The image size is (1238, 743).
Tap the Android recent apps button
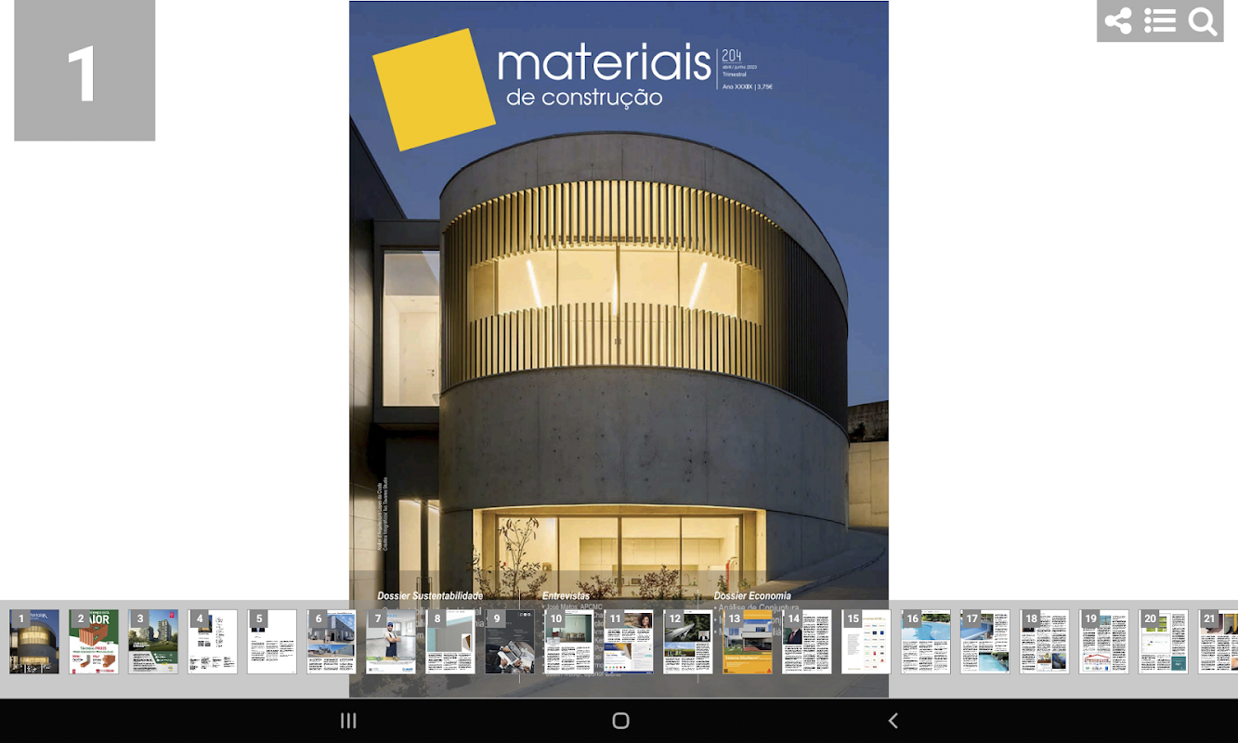tap(348, 721)
